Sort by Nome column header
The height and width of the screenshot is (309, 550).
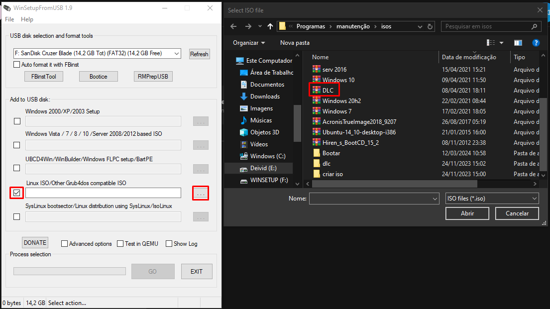320,57
